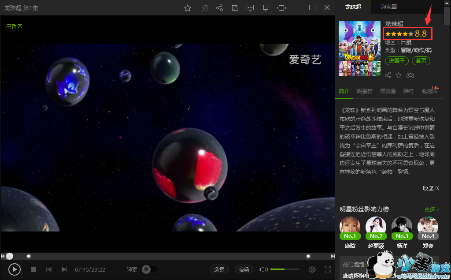Select the 简介 tab
451x280 pixels.
pos(344,91)
